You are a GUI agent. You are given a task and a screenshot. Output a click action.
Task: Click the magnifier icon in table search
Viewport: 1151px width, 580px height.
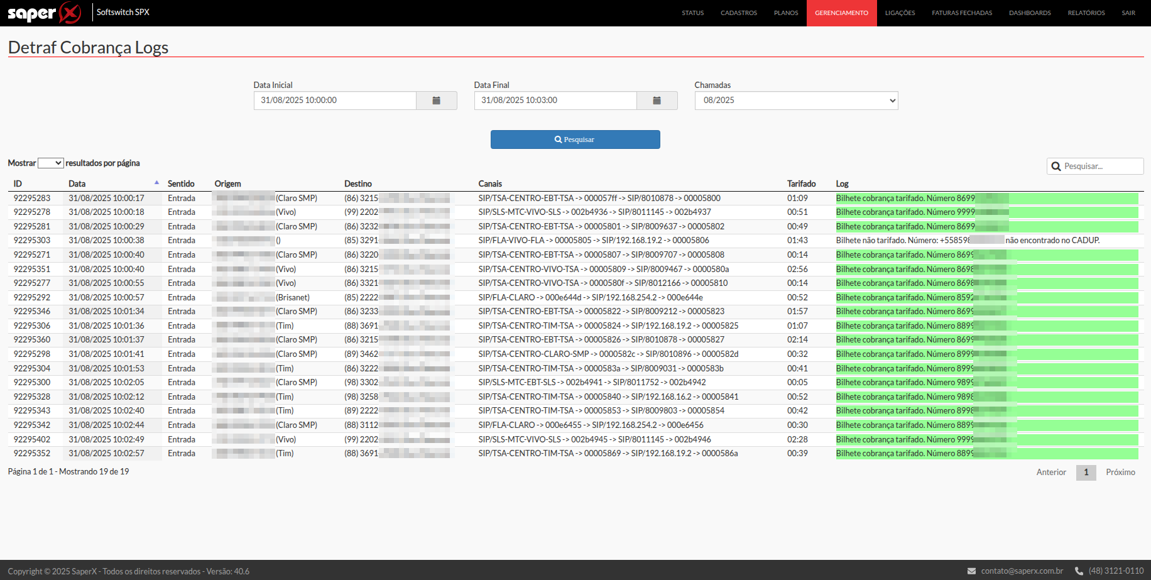coord(1056,167)
